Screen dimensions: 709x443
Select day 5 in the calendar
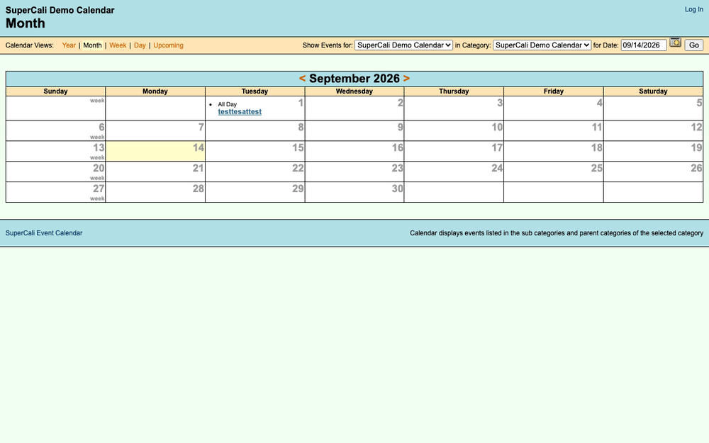699,103
